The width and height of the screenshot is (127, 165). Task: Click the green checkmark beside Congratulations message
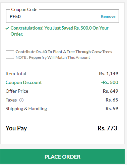(7, 28)
